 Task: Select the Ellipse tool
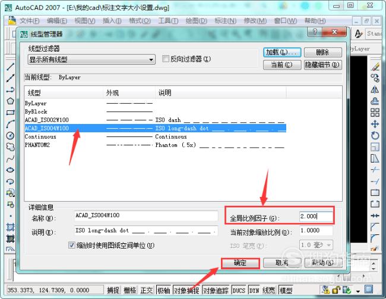pos(10,170)
